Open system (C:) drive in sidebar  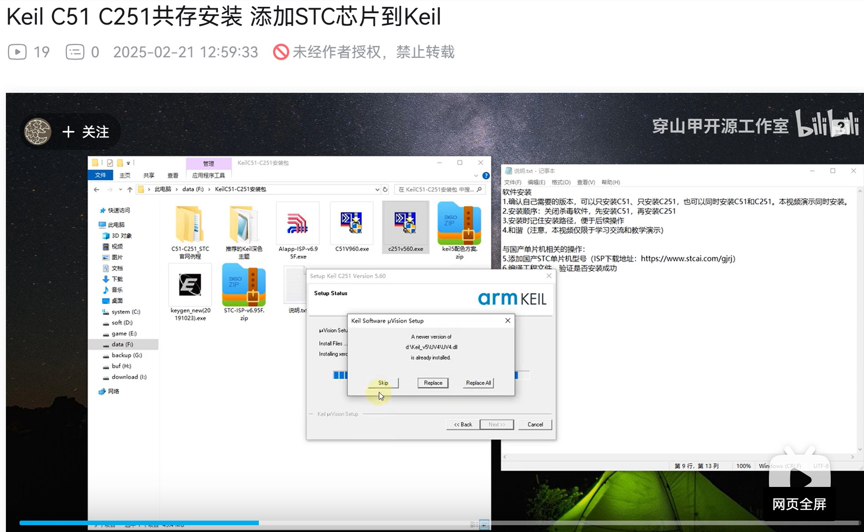click(121, 312)
